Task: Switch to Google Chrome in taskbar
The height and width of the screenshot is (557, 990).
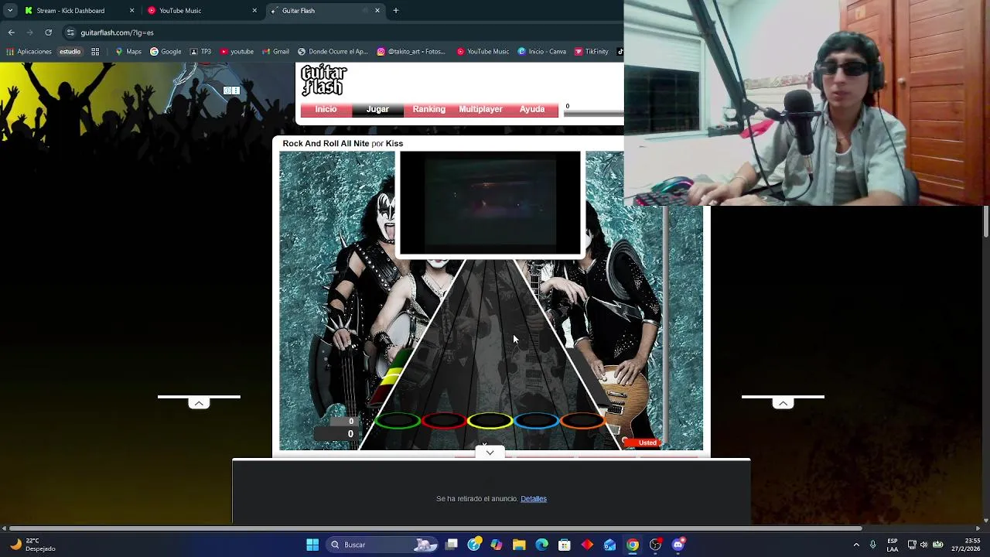Action: pos(633,545)
